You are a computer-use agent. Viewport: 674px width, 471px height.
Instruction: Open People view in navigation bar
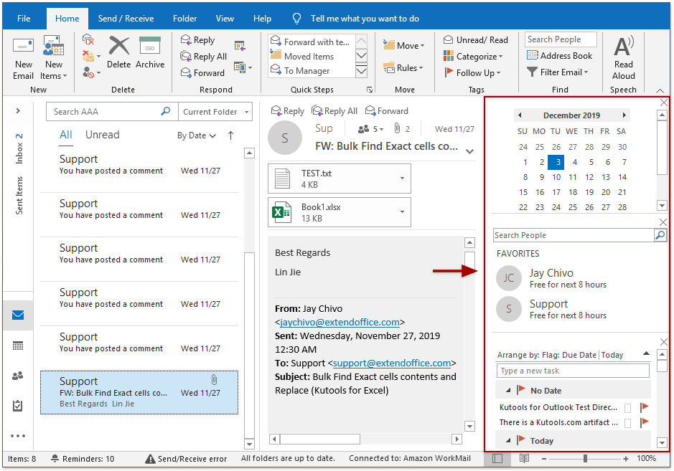coord(18,376)
